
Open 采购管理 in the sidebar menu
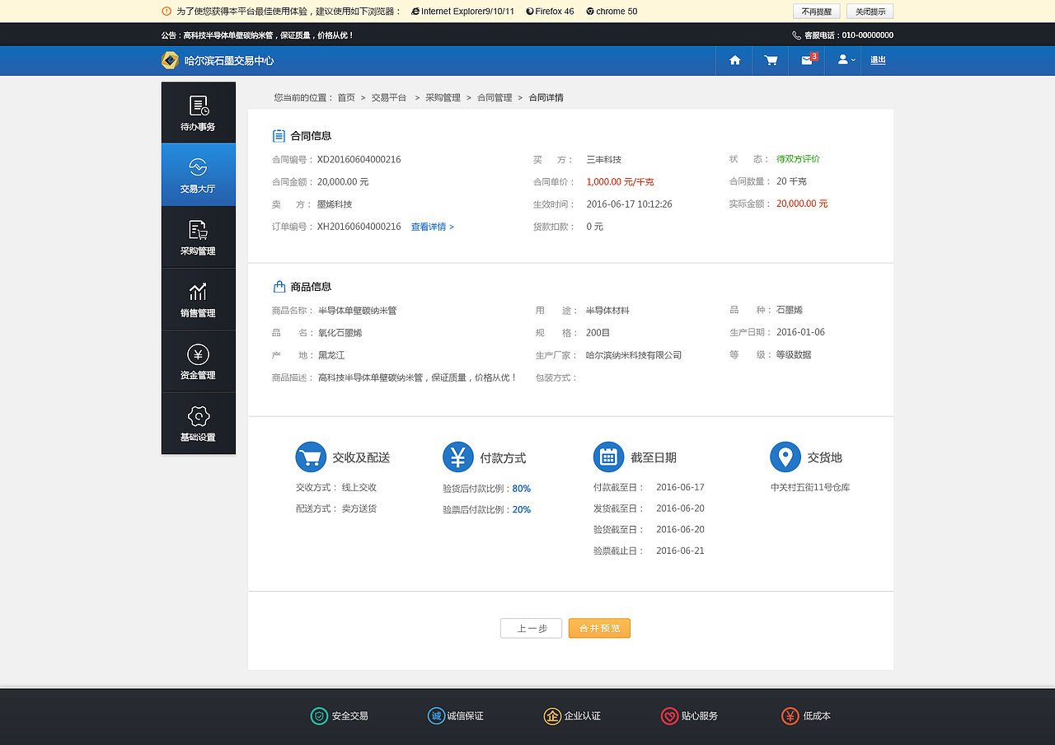click(x=198, y=237)
